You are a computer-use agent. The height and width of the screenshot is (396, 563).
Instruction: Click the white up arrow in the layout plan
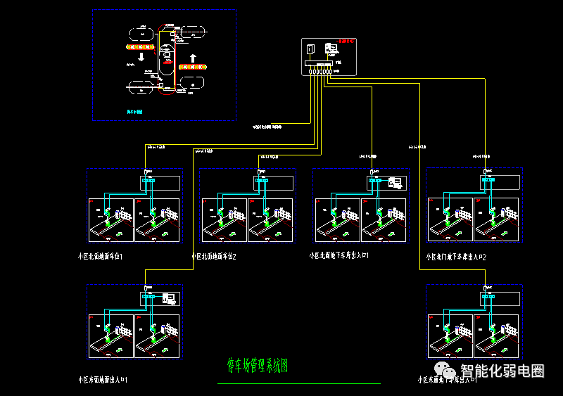click(193, 58)
